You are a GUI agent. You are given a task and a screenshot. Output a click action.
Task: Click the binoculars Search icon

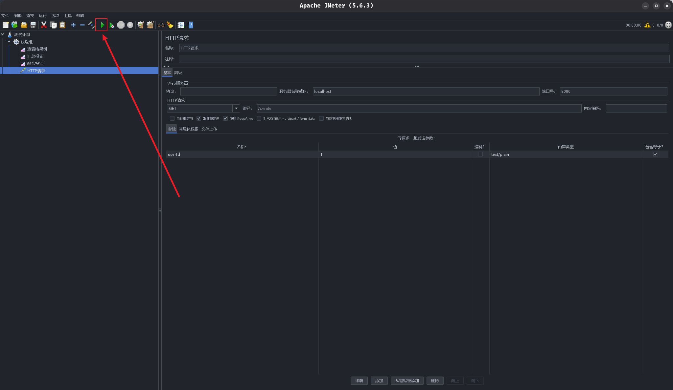coord(161,25)
